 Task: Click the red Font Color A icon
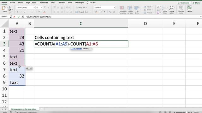click(44, 12)
